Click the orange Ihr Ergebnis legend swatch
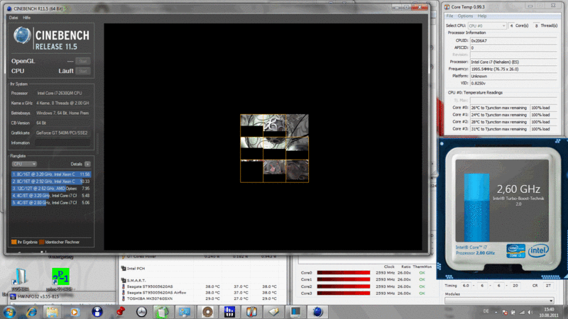 pos(13,242)
